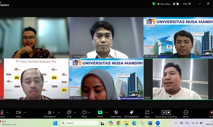Expand React options caret
This screenshot has height=127, width=213.
click(x=89, y=112)
